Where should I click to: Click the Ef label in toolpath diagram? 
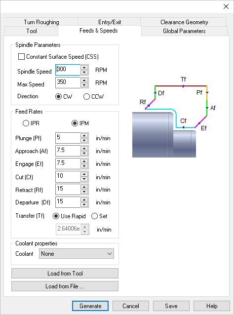[x=204, y=128]
